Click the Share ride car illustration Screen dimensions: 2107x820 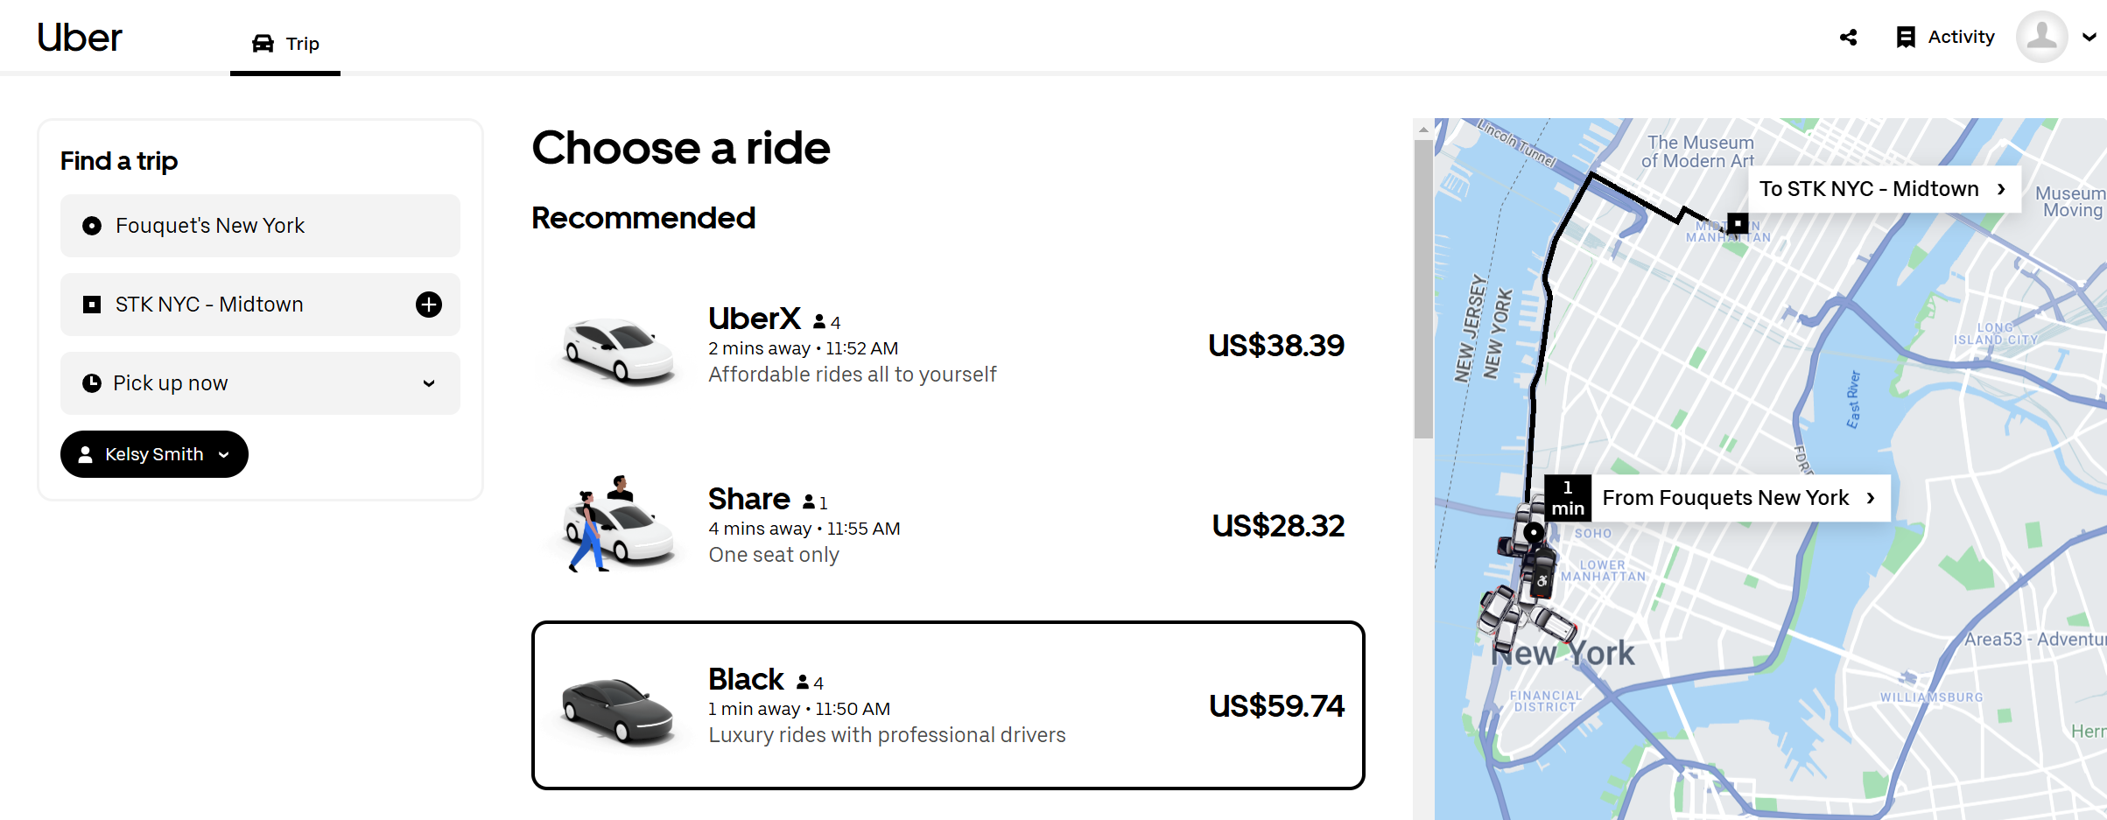(619, 525)
